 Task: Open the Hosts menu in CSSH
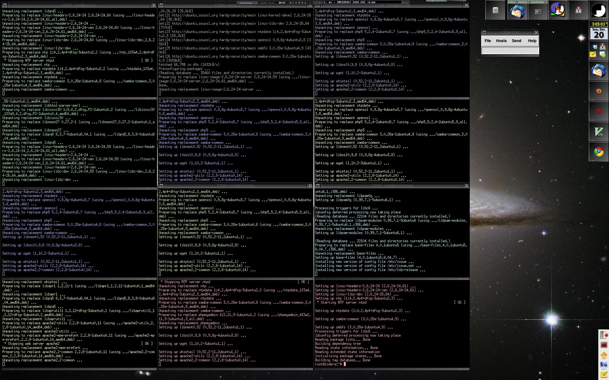point(501,41)
